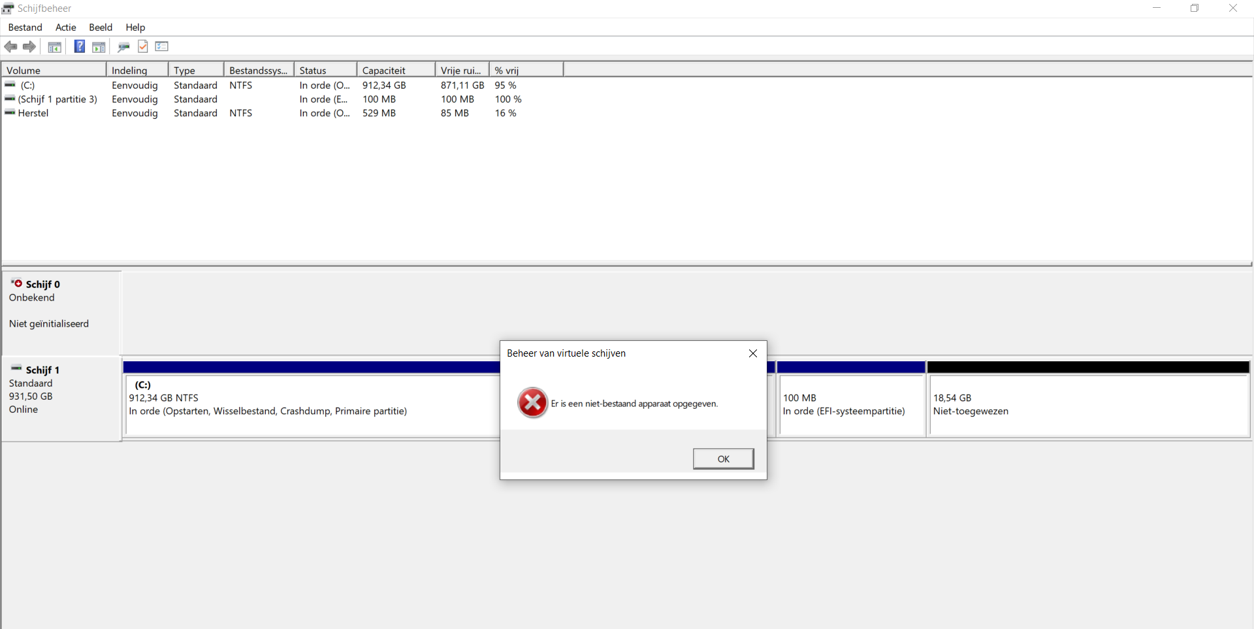Open the Actie menu
This screenshot has height=629, width=1254.
point(66,27)
